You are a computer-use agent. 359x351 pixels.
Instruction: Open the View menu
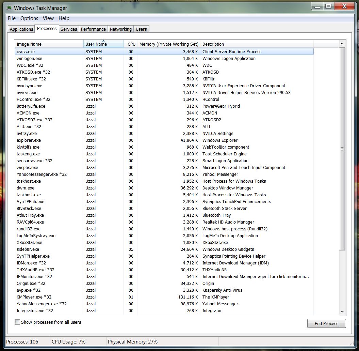48,18
